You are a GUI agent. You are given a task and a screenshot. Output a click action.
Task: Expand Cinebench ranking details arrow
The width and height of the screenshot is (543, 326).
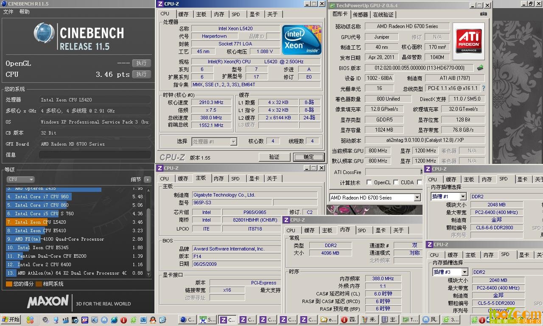147,180
